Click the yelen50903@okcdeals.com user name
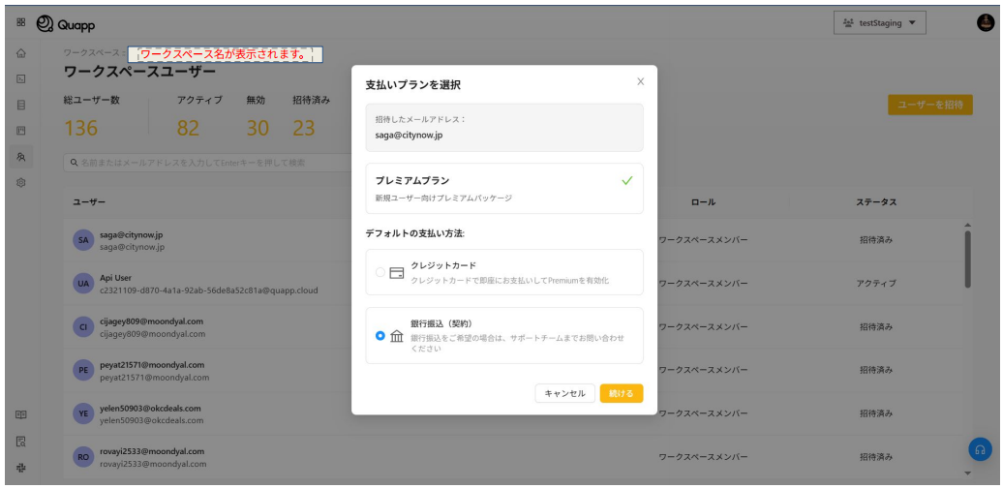Viewport: 1003px width, 489px height. pos(150,409)
